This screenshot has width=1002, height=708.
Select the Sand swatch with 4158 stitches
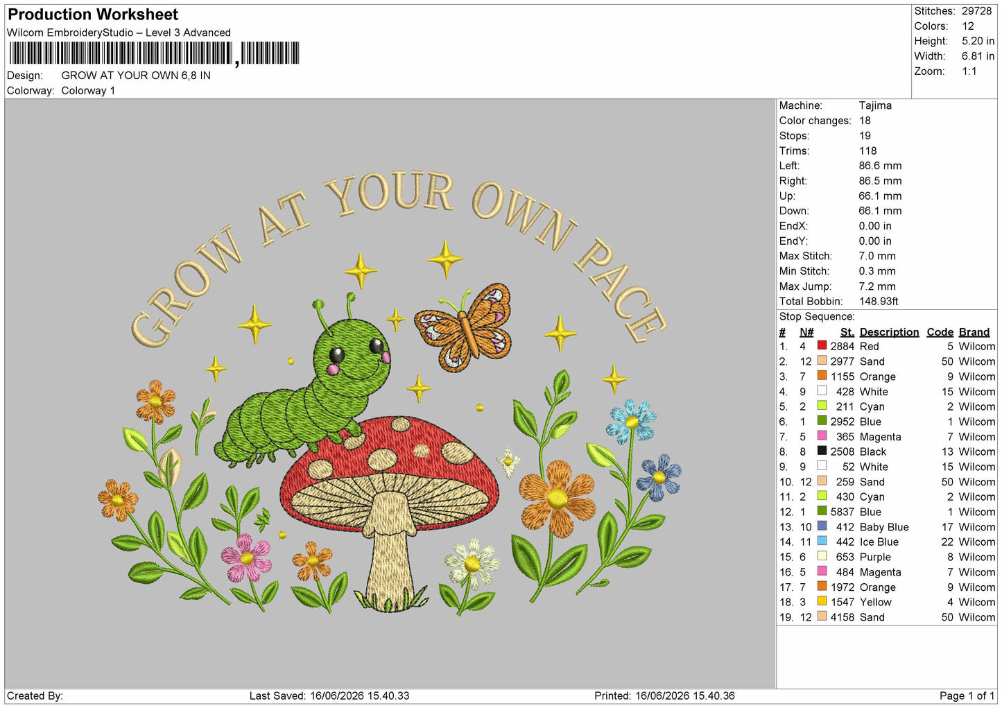822,616
